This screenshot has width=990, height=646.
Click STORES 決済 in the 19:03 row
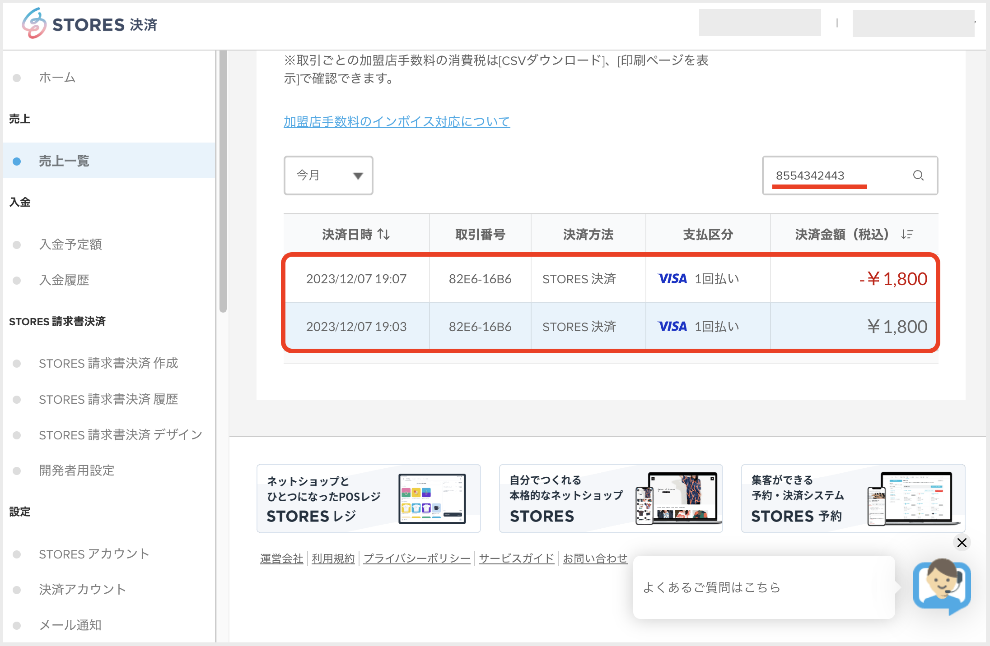coord(579,326)
